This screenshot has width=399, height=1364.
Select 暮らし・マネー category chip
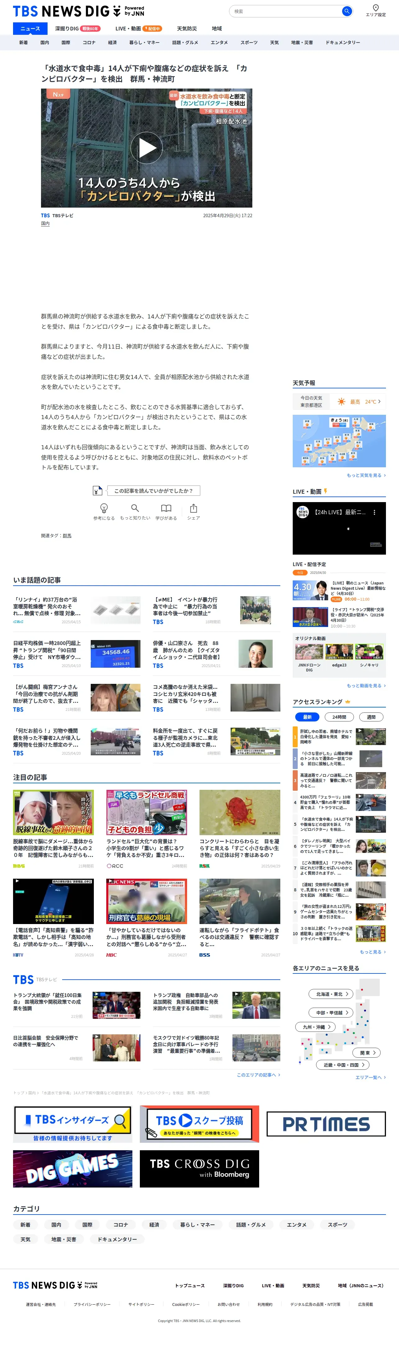click(x=197, y=1224)
